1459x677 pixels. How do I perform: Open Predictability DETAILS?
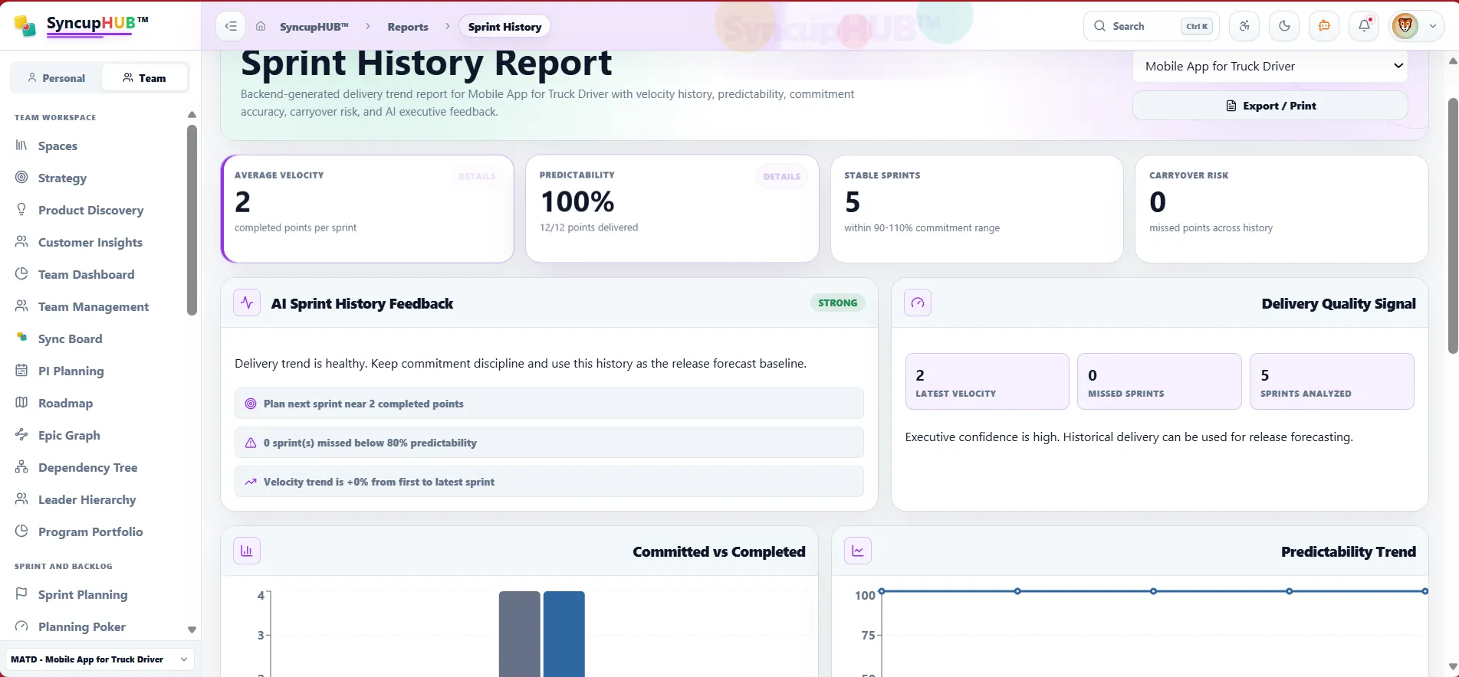(781, 176)
